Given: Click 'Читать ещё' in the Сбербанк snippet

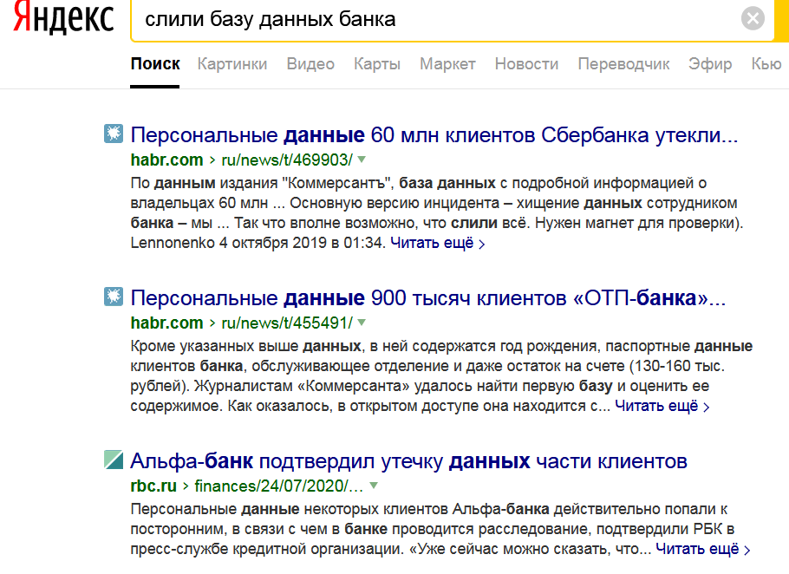Looking at the screenshot, I should point(437,243).
